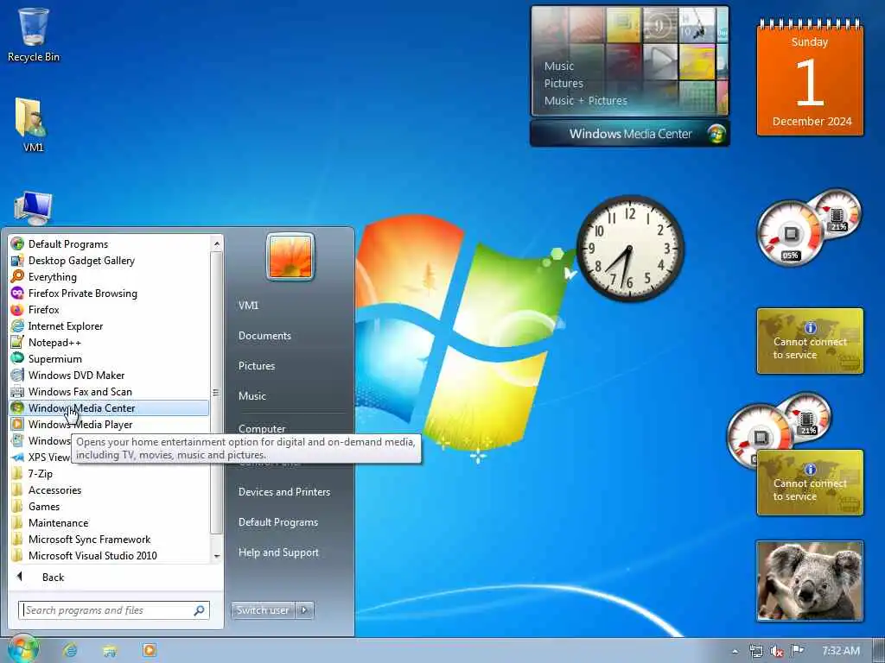Open the shutdown options arrow

[304, 610]
